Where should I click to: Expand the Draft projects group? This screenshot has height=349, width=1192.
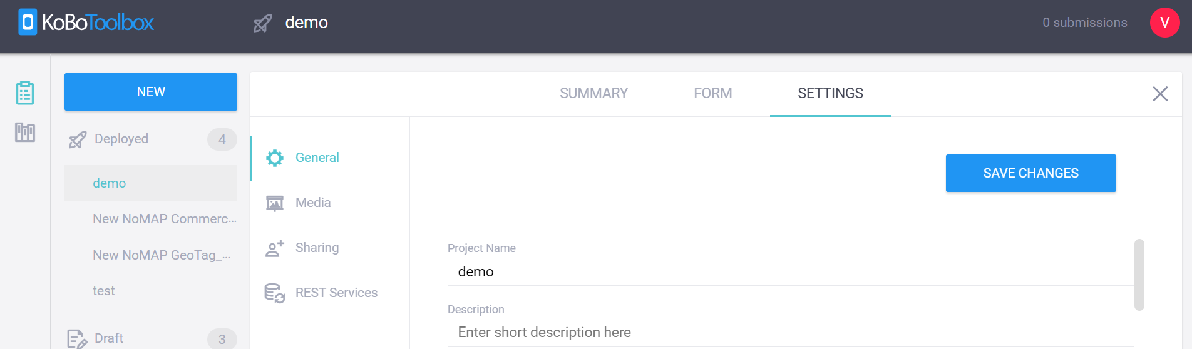point(151,338)
